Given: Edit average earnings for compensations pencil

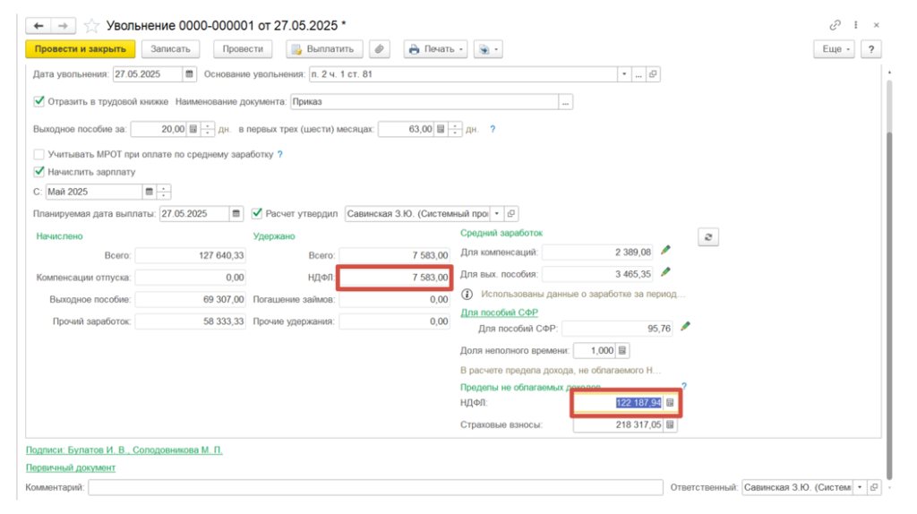Looking at the screenshot, I should tap(665, 252).
